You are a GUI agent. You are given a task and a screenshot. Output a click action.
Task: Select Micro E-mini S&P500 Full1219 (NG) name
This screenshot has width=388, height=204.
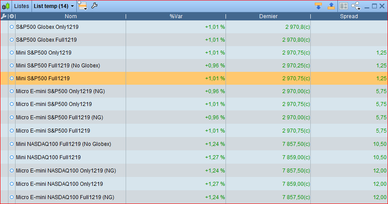pyautogui.click(x=59, y=118)
